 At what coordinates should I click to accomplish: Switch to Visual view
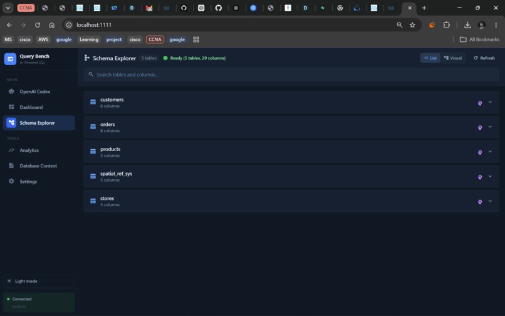[453, 58]
